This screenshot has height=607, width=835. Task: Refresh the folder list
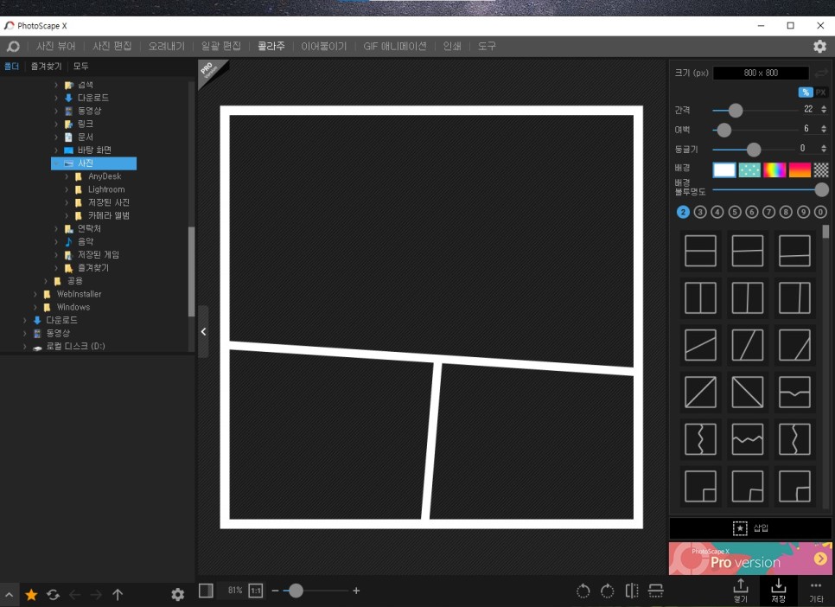click(x=53, y=595)
